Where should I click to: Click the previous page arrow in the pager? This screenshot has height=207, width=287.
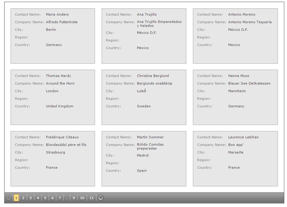tap(9, 197)
